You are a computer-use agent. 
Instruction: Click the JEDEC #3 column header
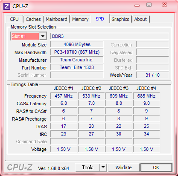(x=119, y=88)
